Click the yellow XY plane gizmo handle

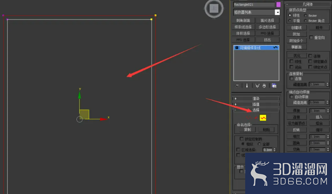pyautogui.click(x=84, y=114)
